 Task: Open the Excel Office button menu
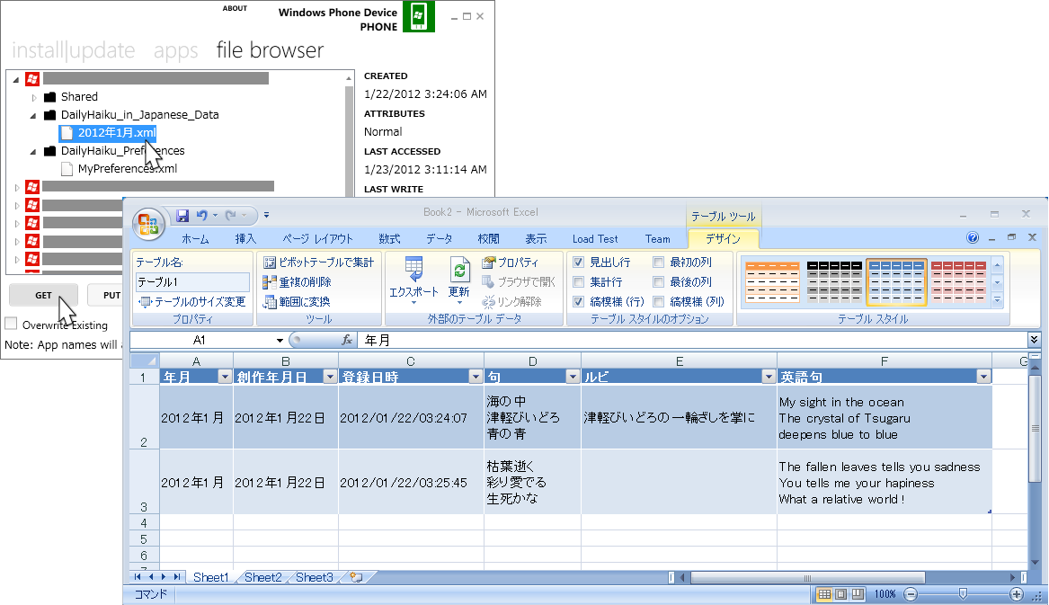pos(148,223)
